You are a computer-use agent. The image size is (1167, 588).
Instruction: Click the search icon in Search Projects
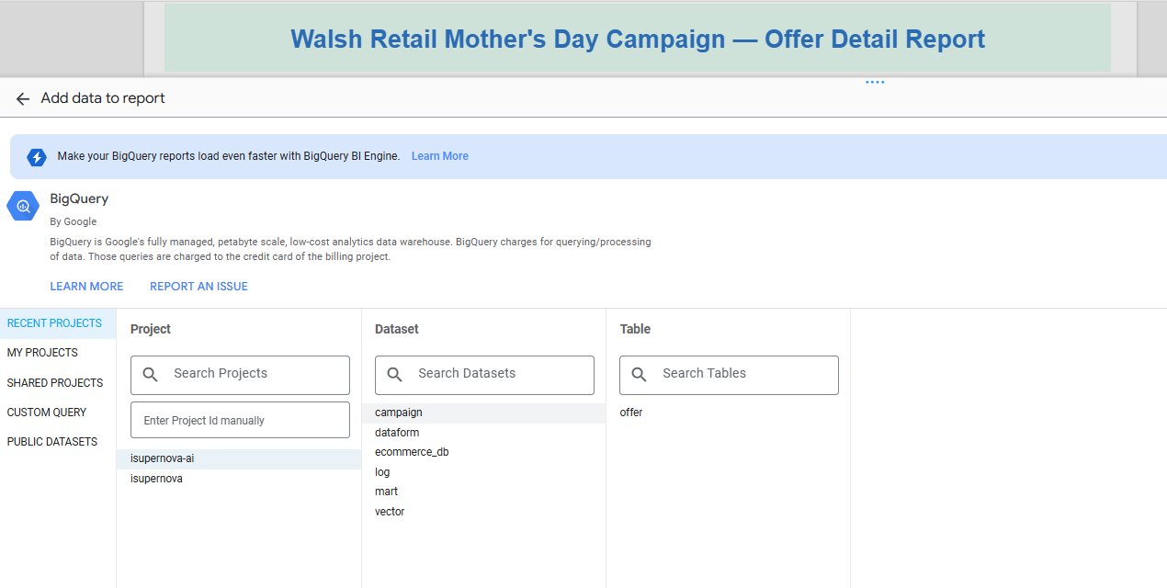tap(151, 374)
